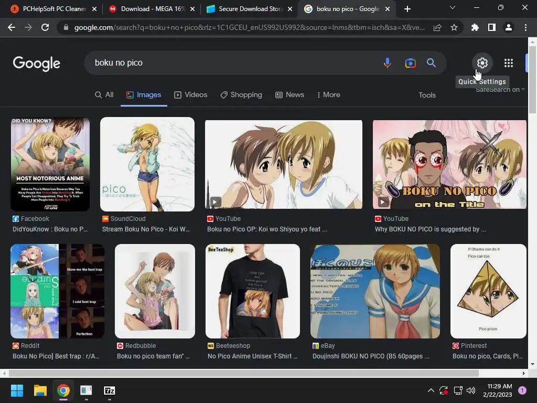Open a new browser tab
The width and height of the screenshot is (537, 403).
[407, 9]
